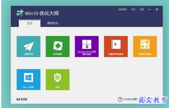Viewport: 169px width, 108px height.
Task: Click the 软媒 logo at bottom left
Action: (22, 99)
